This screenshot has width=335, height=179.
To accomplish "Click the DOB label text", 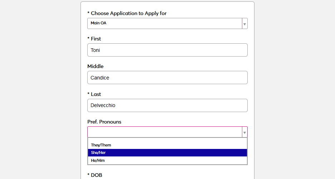I will pos(96,175).
